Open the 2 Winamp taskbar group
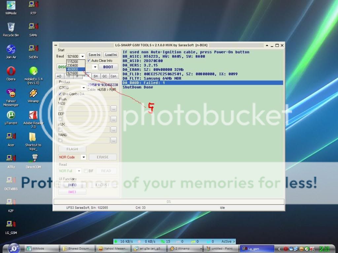The height and width of the screenshot is (253, 338). point(185,248)
